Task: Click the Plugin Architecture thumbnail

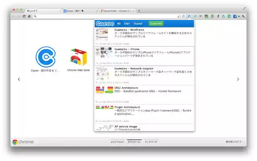Action: pos(104,107)
